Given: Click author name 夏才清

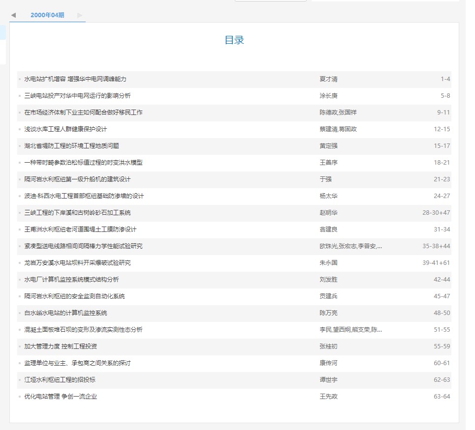Looking at the screenshot, I should [328, 79].
